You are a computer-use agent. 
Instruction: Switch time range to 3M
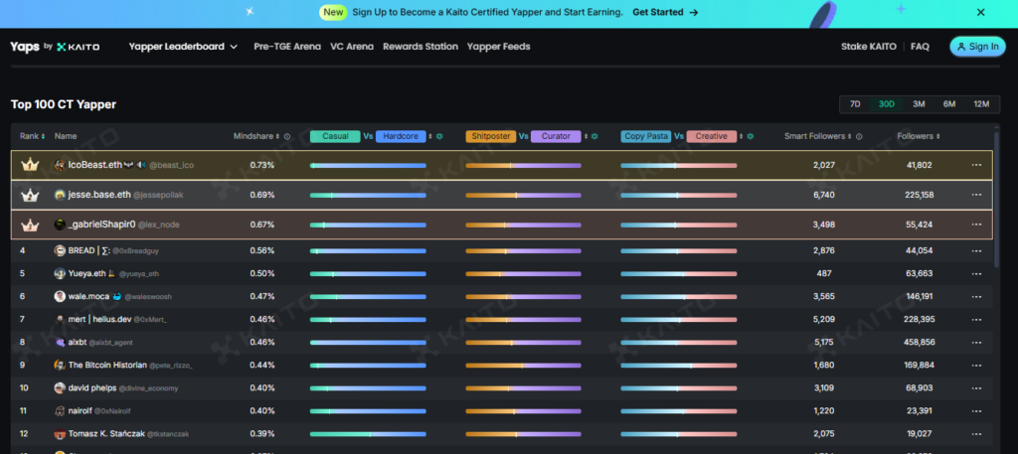[919, 104]
